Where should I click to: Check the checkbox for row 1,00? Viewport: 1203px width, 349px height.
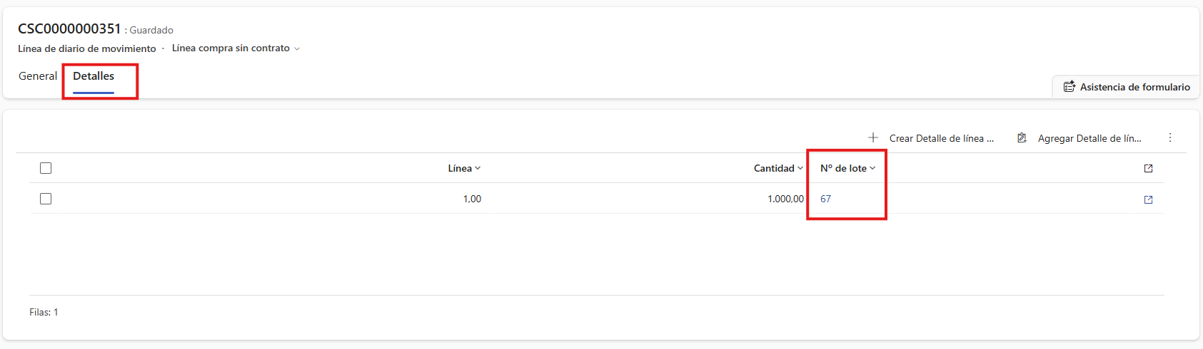click(46, 199)
